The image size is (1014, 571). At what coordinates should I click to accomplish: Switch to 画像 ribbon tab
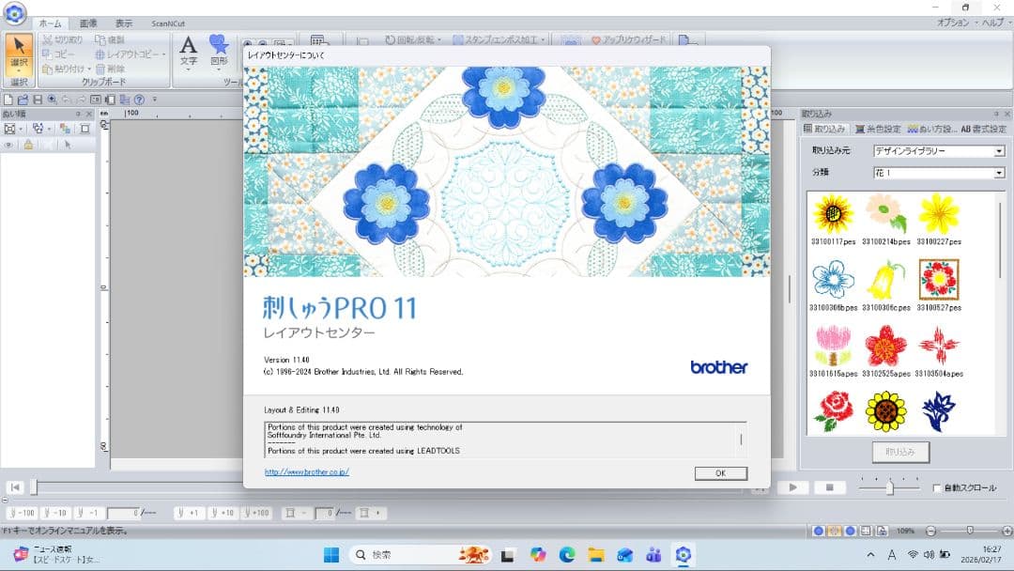(88, 23)
